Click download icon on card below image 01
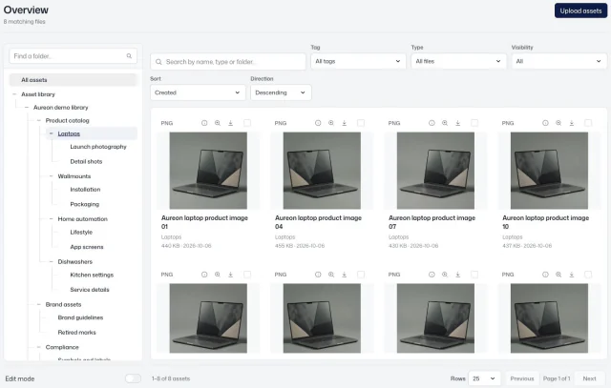Image resolution: width=611 pixels, height=388 pixels. pyautogui.click(x=231, y=275)
